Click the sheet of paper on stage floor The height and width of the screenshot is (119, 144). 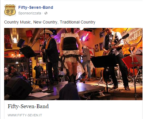(x=40, y=95)
